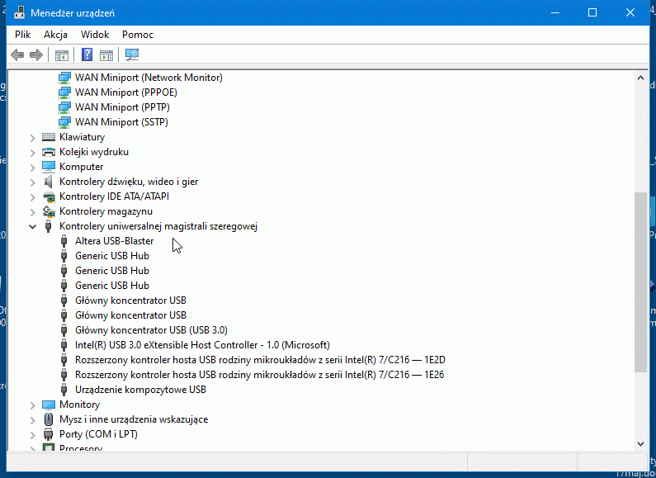The height and width of the screenshot is (478, 656).
Task: Expand Kontrolery dźwięku, wideo i gier
Action: tap(33, 182)
